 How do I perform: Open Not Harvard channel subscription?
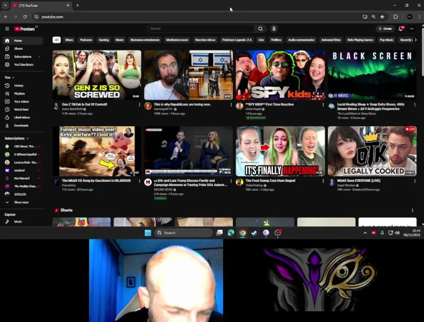click(x=23, y=178)
